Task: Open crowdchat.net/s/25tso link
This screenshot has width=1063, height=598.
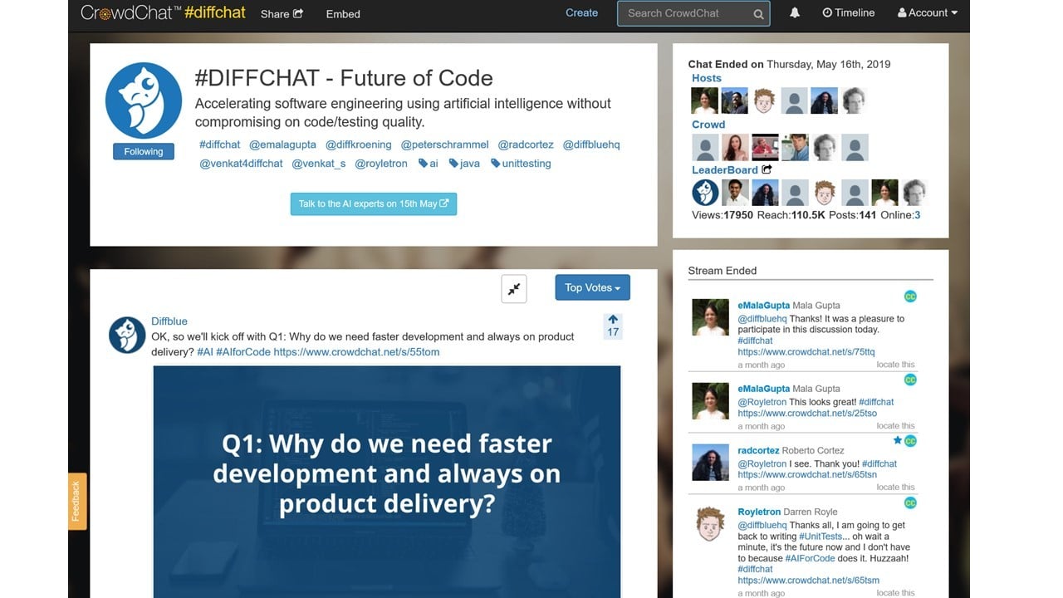Action: [807, 414]
